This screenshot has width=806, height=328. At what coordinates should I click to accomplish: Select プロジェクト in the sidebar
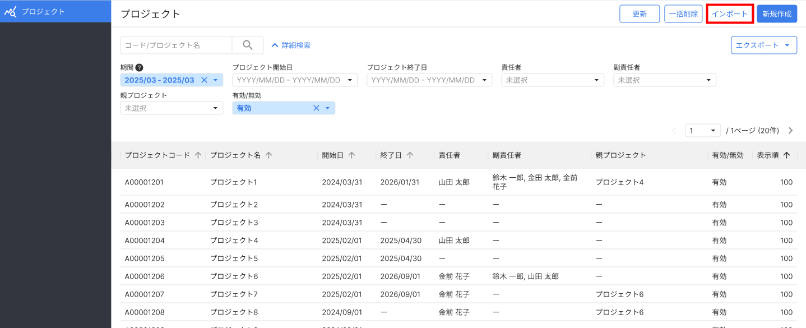click(x=55, y=11)
